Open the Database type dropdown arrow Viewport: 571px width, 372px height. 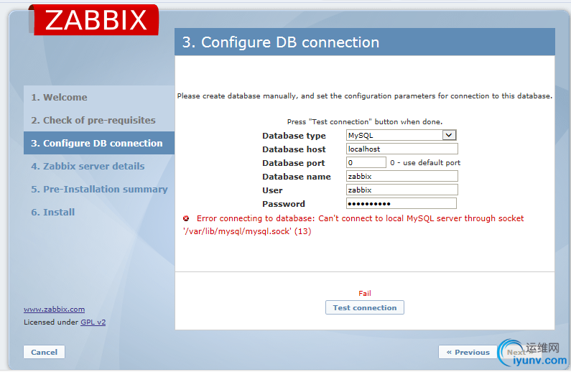[449, 135]
